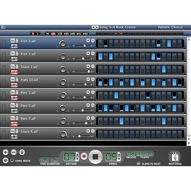Open the info button
Viewport: 191px width, 191px height.
(22, 152)
